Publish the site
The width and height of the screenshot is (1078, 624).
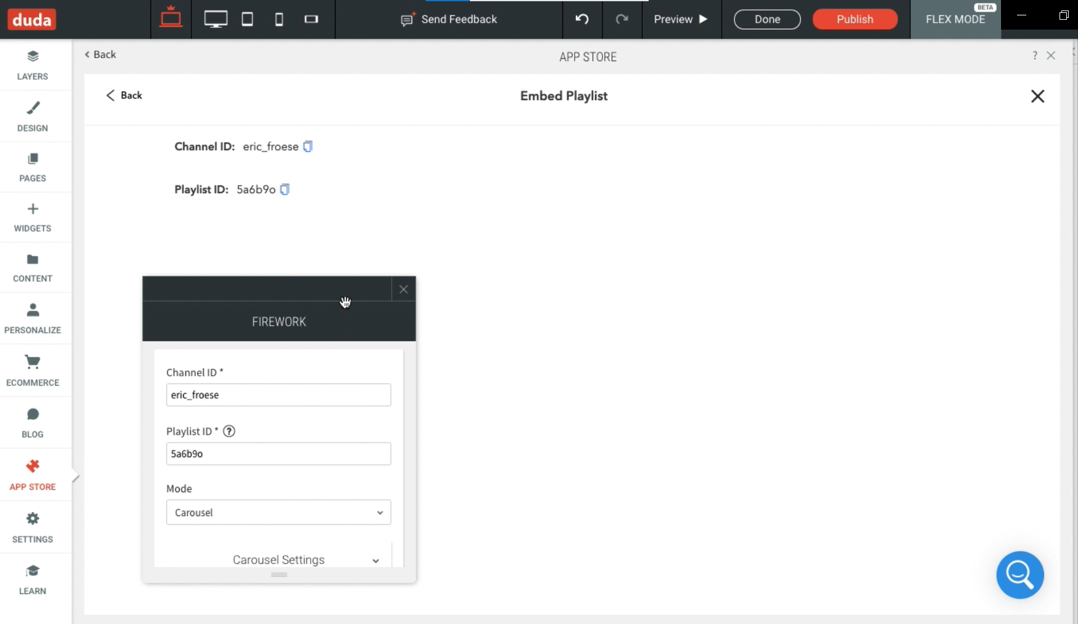pos(855,19)
